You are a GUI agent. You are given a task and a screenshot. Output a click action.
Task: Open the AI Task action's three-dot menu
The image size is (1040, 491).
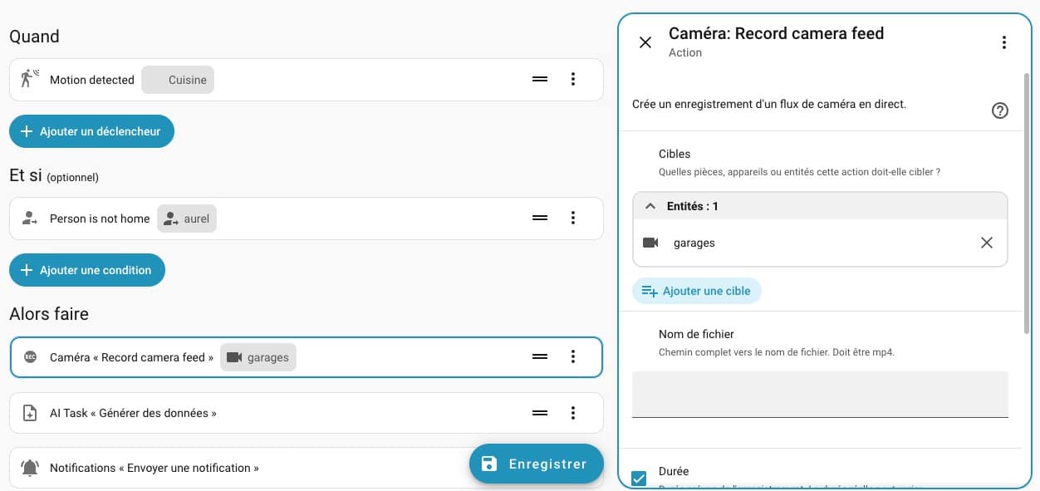coord(572,413)
